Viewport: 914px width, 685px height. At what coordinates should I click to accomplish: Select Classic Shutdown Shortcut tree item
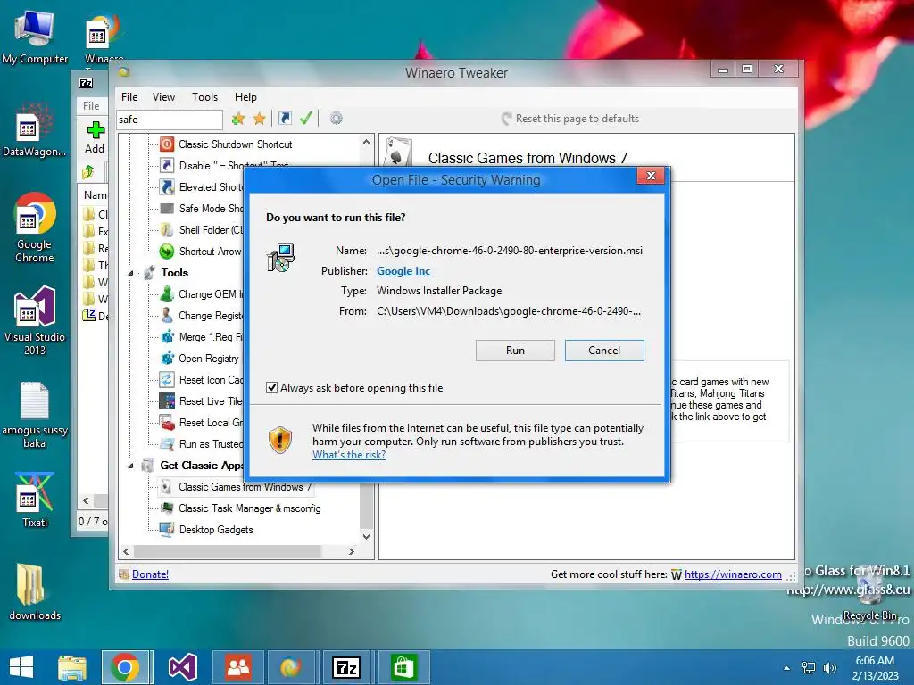[235, 144]
